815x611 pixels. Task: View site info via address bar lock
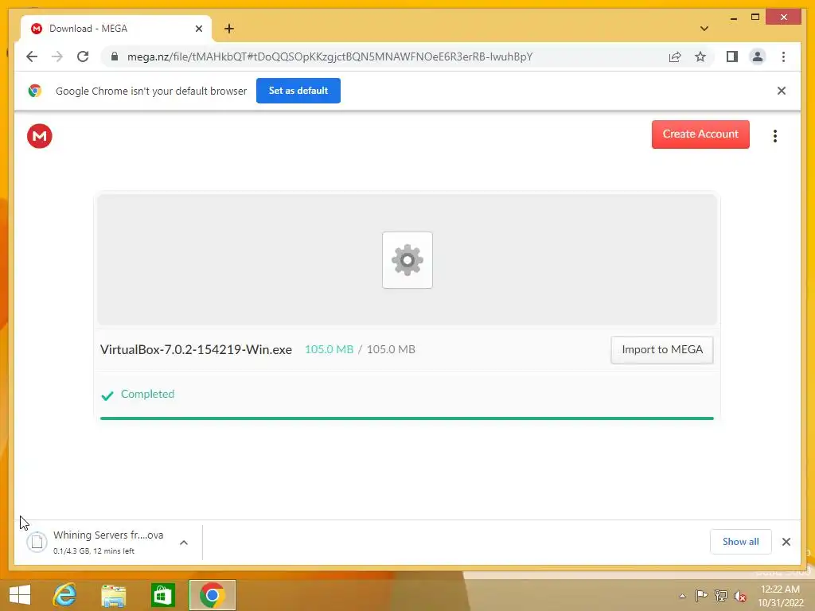115,56
